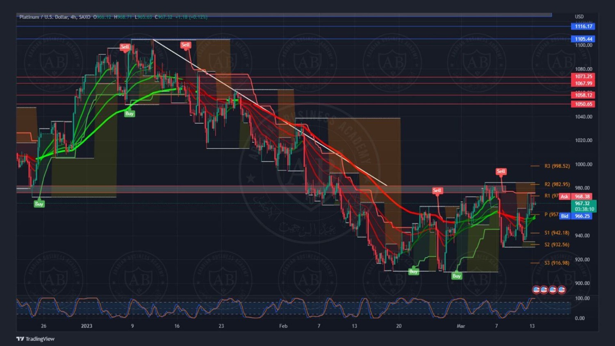The image size is (615, 346).
Task: Click the S1 (942.18) pivot label
Action: point(557,233)
